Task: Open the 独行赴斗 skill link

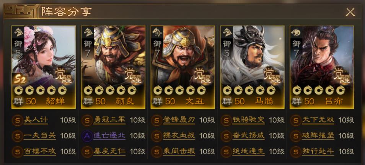Action: 318,152
